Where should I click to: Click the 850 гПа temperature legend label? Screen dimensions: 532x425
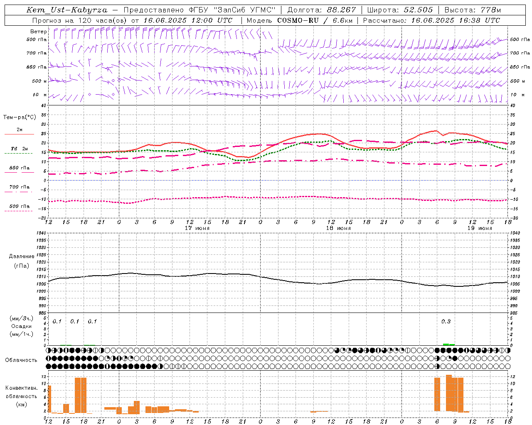pos(19,168)
